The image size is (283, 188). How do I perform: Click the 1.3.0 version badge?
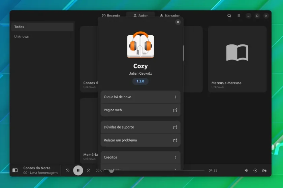140,81
